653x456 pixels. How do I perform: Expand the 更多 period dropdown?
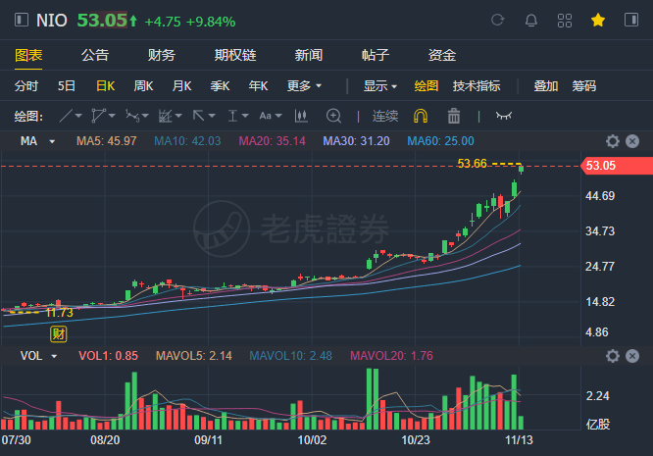[304, 85]
